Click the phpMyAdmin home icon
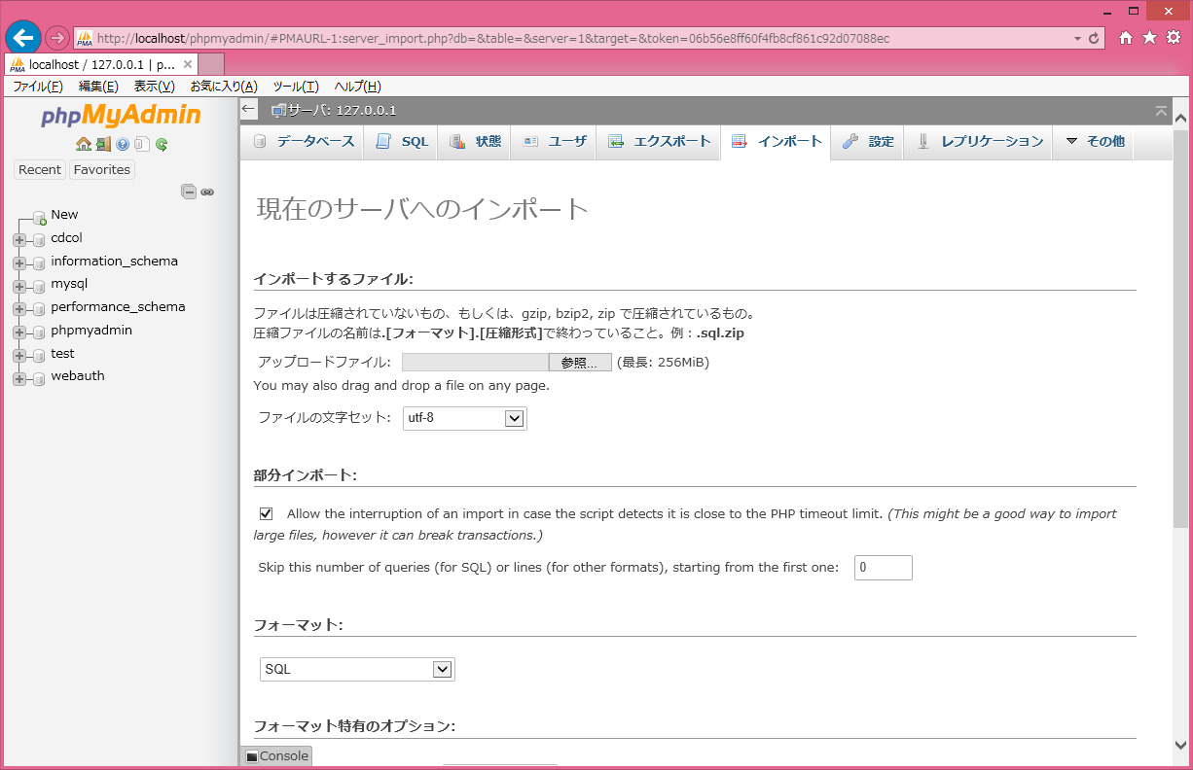1193x770 pixels. [x=83, y=144]
